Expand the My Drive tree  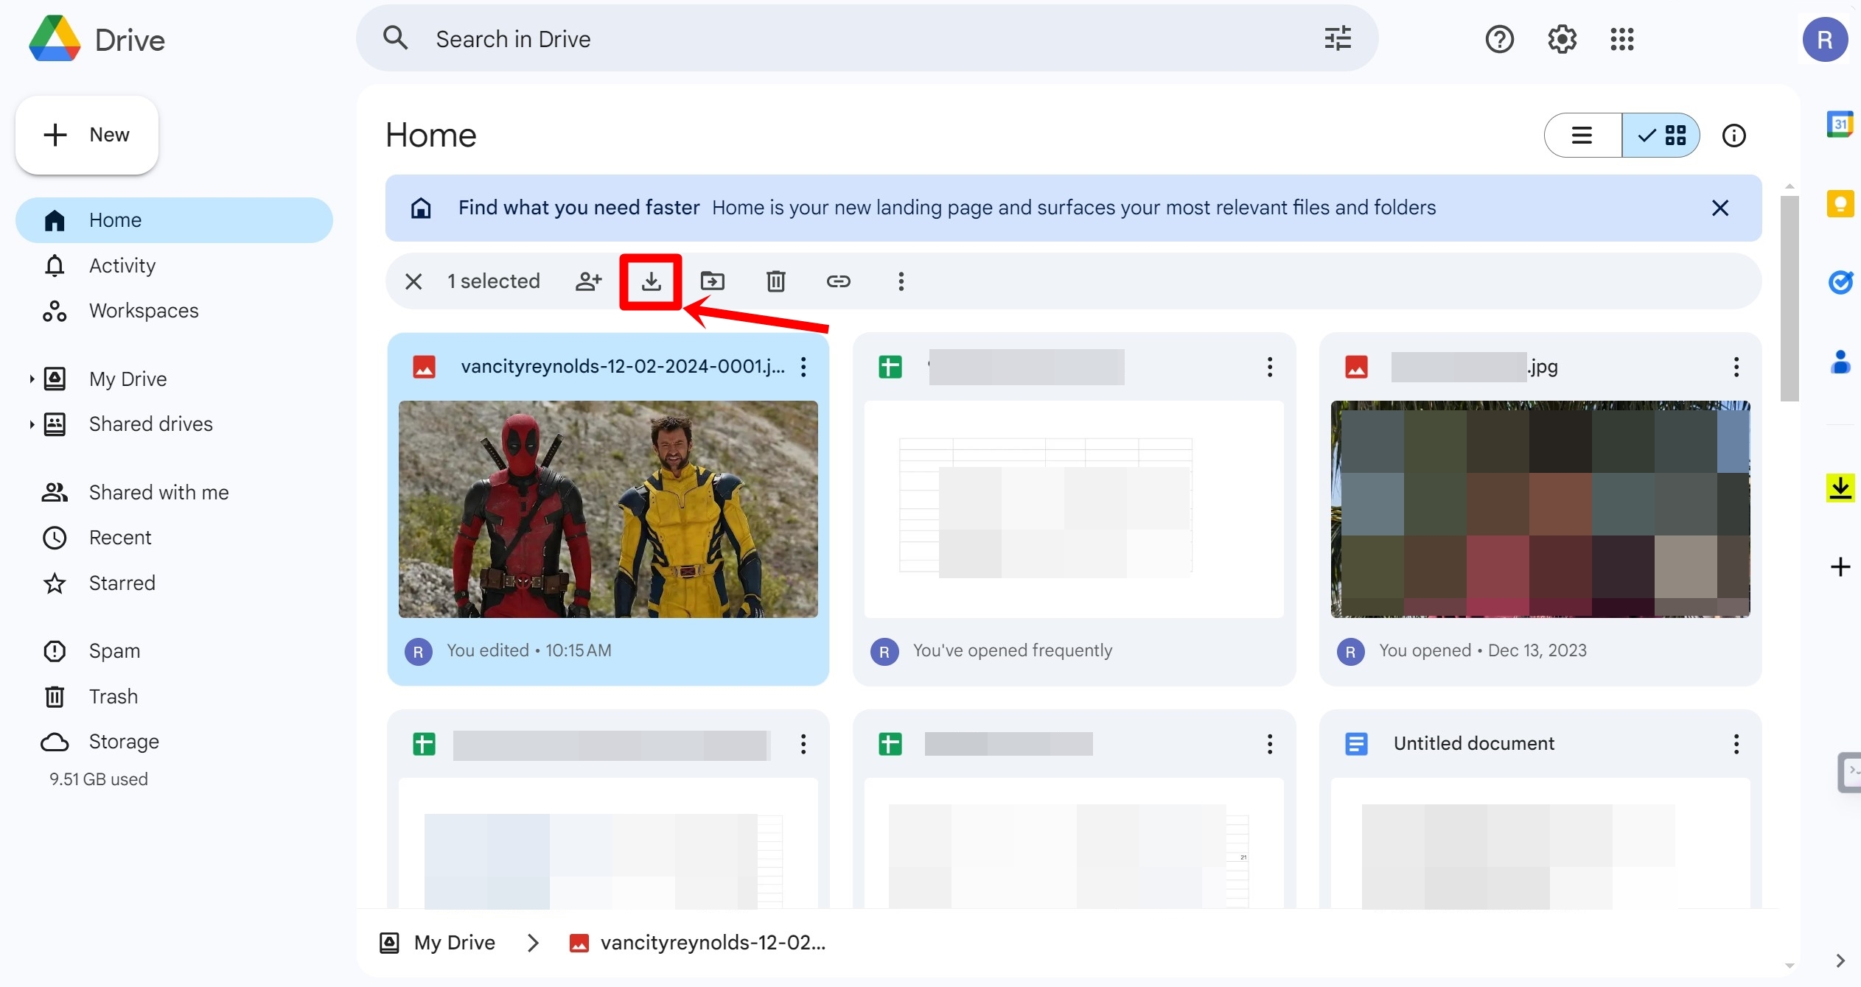click(x=31, y=379)
